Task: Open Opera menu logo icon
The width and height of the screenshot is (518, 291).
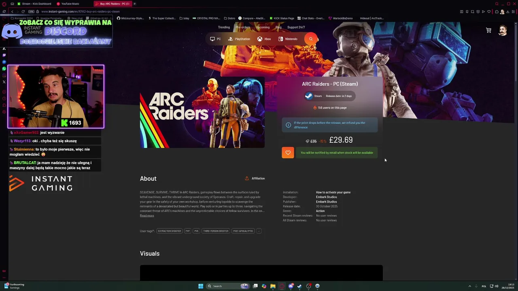Action: click(4, 4)
